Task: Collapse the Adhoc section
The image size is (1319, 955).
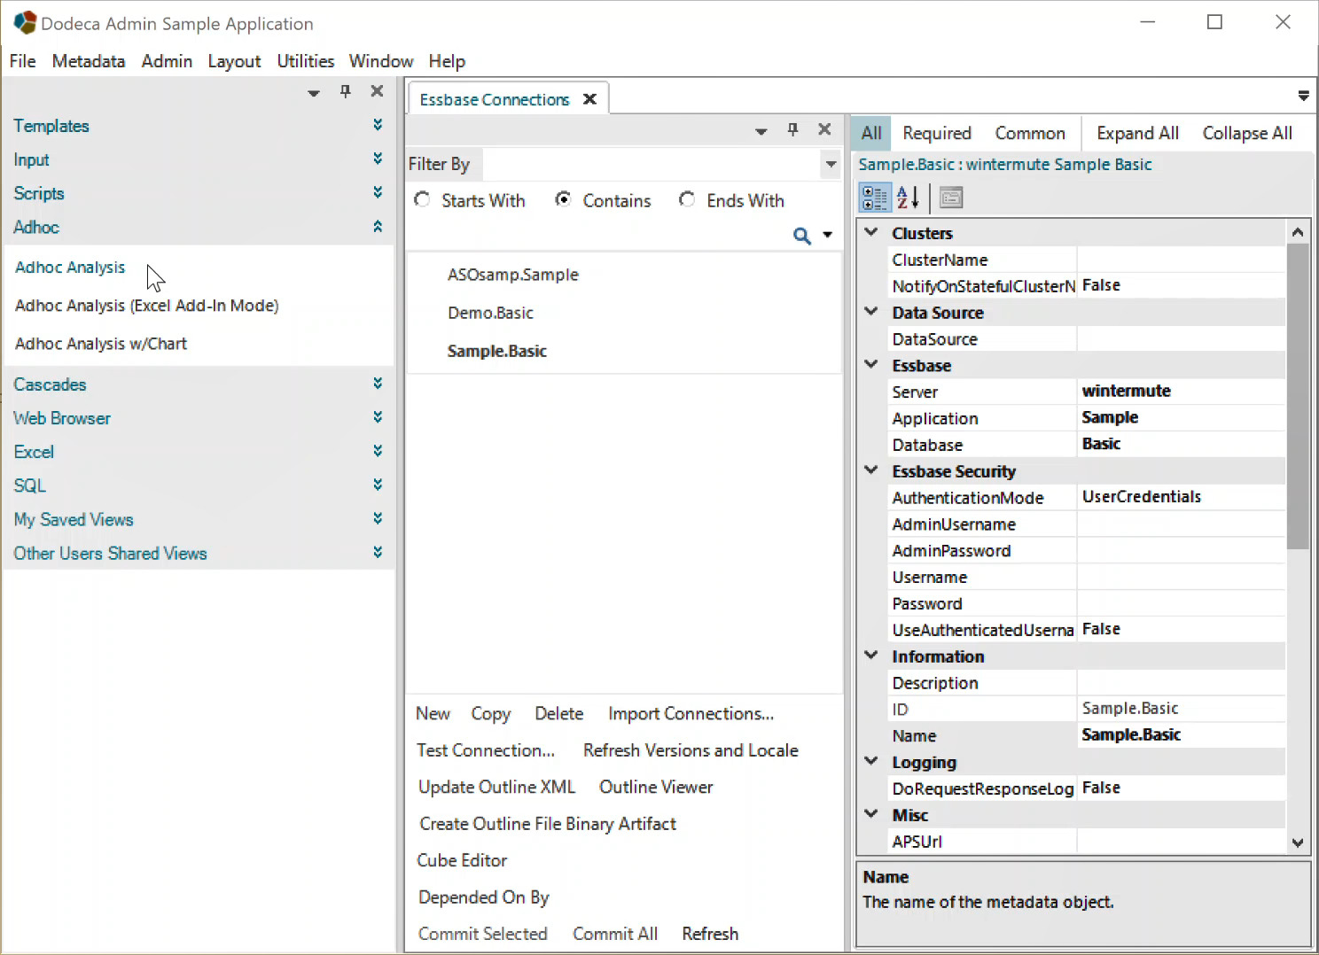Action: 378,226
